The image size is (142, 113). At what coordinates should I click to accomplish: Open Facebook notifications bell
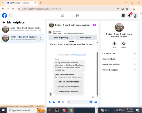point(130,16)
